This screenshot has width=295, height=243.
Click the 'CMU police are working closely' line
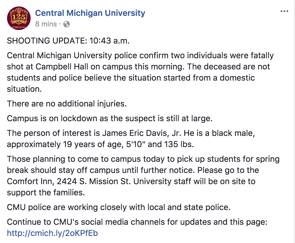point(119,207)
